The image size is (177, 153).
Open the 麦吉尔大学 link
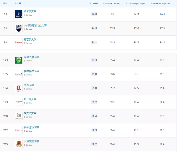[x=30, y=40]
